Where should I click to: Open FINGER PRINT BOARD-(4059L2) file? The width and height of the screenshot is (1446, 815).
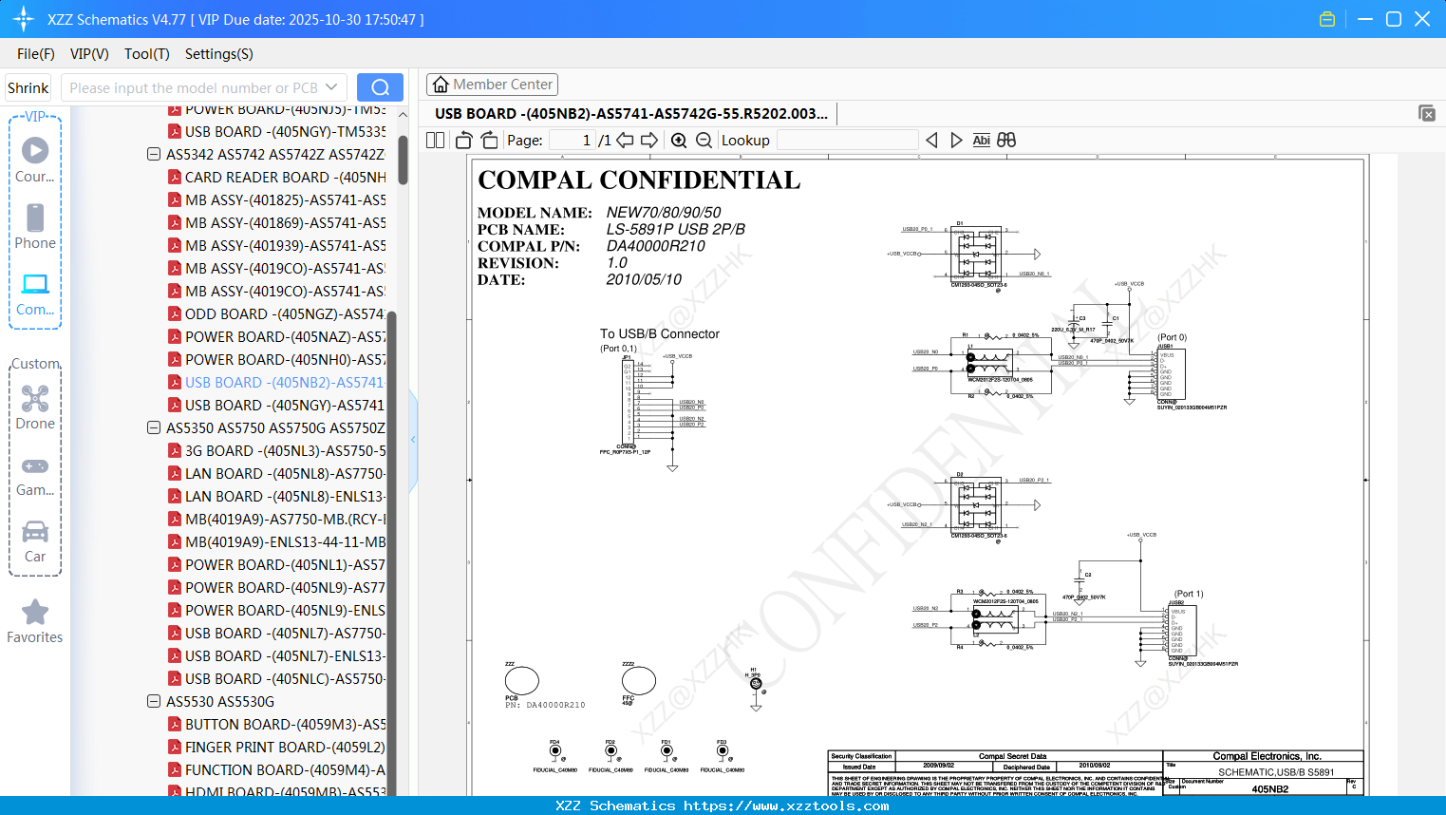277,747
